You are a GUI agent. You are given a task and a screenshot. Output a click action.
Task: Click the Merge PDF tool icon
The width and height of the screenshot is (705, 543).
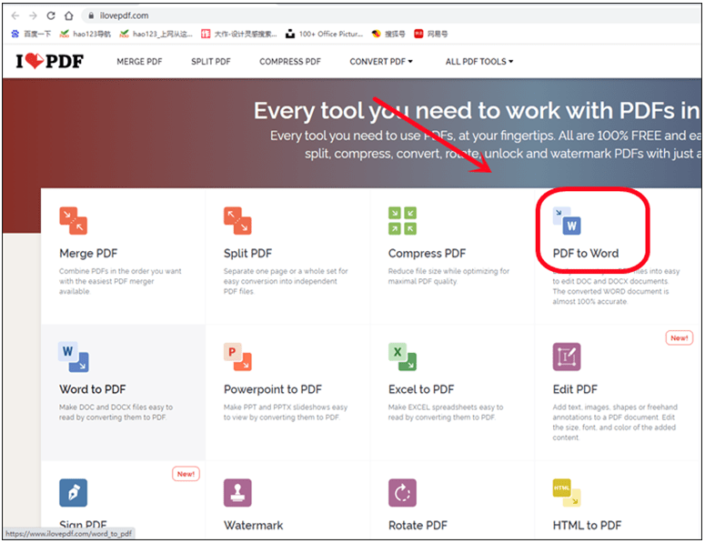click(73, 221)
